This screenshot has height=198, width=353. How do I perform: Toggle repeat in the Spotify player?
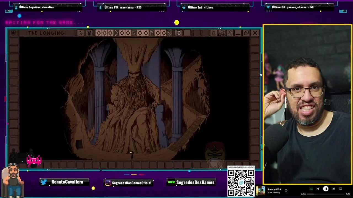click(x=340, y=189)
